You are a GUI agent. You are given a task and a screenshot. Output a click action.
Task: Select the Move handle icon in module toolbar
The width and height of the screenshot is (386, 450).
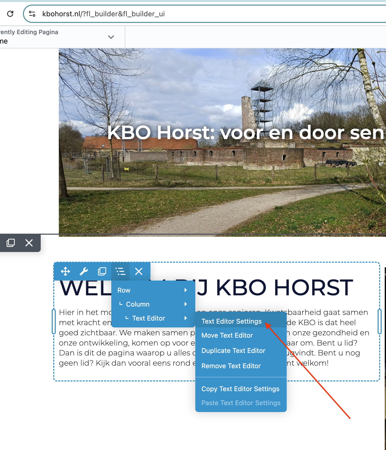pyautogui.click(x=65, y=271)
